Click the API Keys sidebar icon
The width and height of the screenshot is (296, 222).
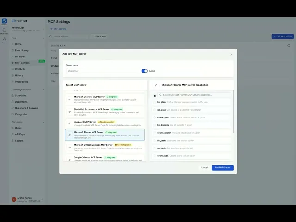coord(12,134)
